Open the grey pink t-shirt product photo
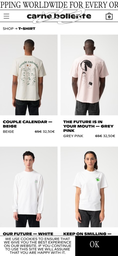This screenshot has width=118, height=256. click(89, 75)
